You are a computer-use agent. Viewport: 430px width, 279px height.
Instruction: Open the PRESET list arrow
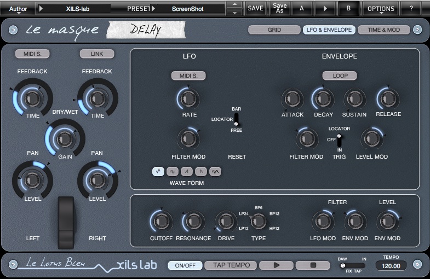[x=153, y=9]
